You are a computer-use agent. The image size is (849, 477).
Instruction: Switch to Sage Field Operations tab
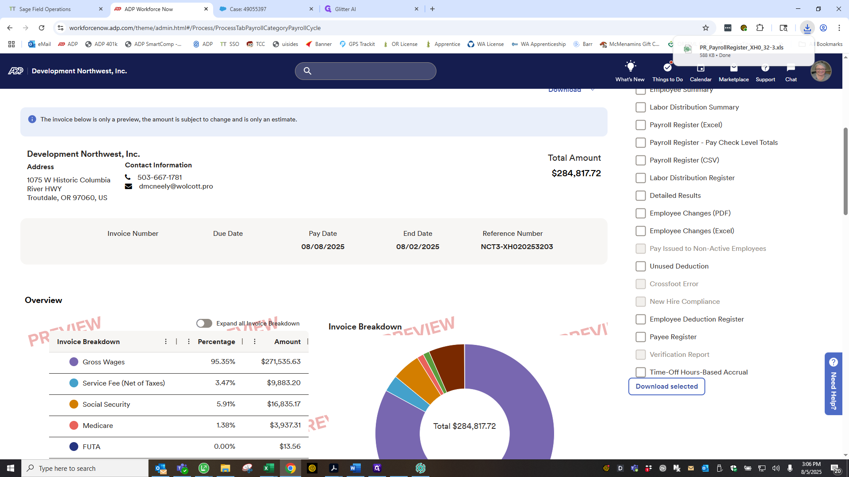55,9
